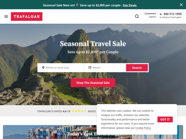Focus the Where or what trip field
Screen dimensions: 186x139
[x=61, y=68]
